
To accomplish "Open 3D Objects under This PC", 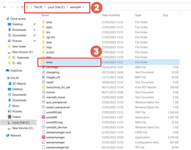I will click(x=19, y=84).
